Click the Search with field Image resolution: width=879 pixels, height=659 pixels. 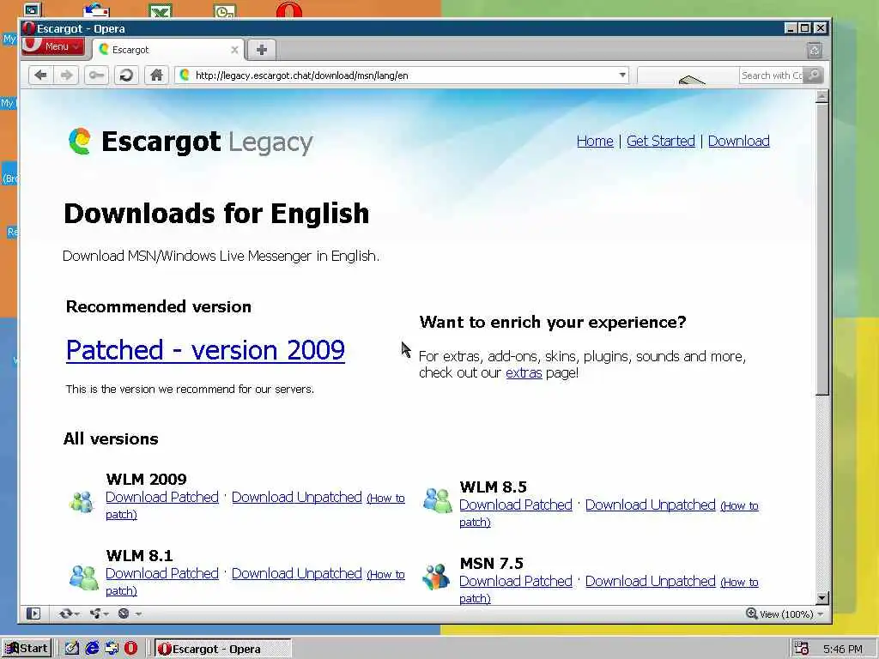tap(772, 76)
